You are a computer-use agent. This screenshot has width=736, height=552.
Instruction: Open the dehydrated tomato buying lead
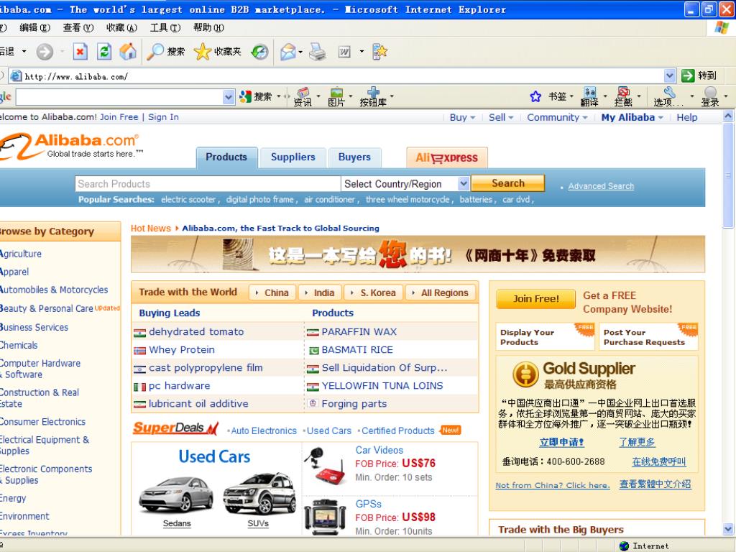point(196,332)
